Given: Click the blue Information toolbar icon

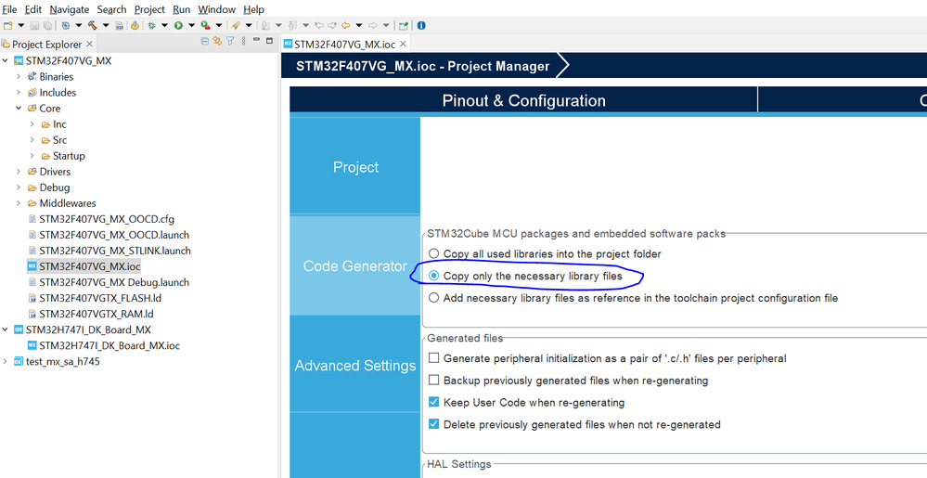Looking at the screenshot, I should 421,25.
